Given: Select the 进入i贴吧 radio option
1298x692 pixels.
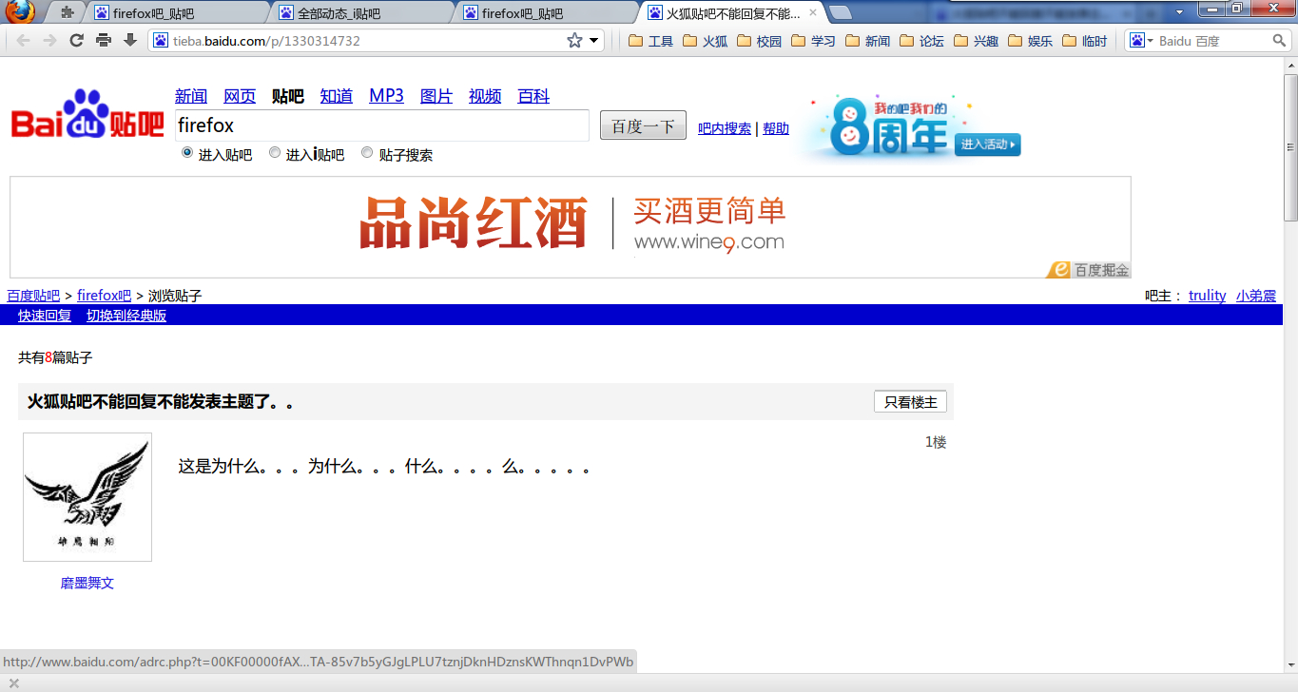Looking at the screenshot, I should [x=275, y=152].
